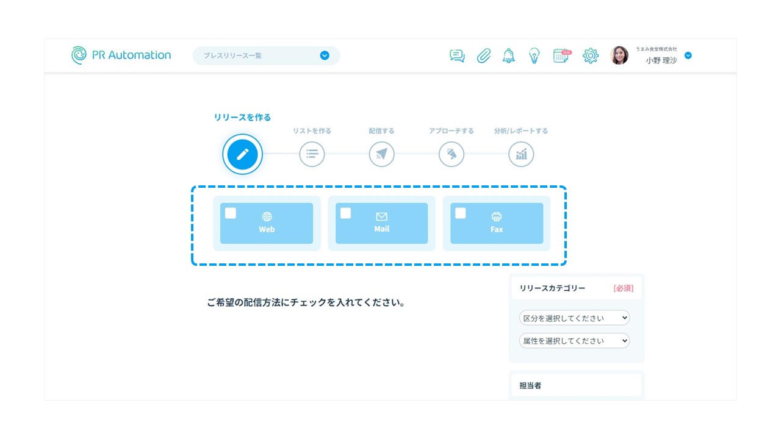The image size is (781, 439).
Task: Open the chat messages icon
Action: pyautogui.click(x=457, y=55)
